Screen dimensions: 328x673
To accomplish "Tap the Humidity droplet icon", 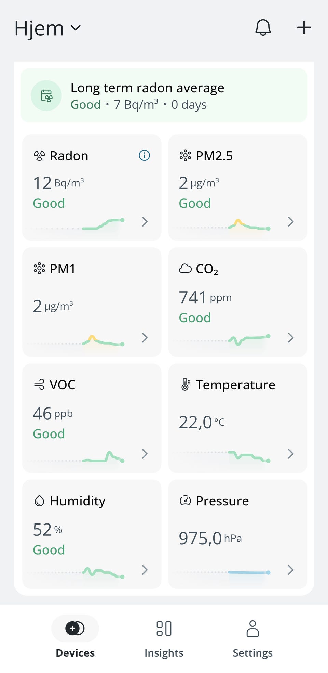I will coord(39,501).
